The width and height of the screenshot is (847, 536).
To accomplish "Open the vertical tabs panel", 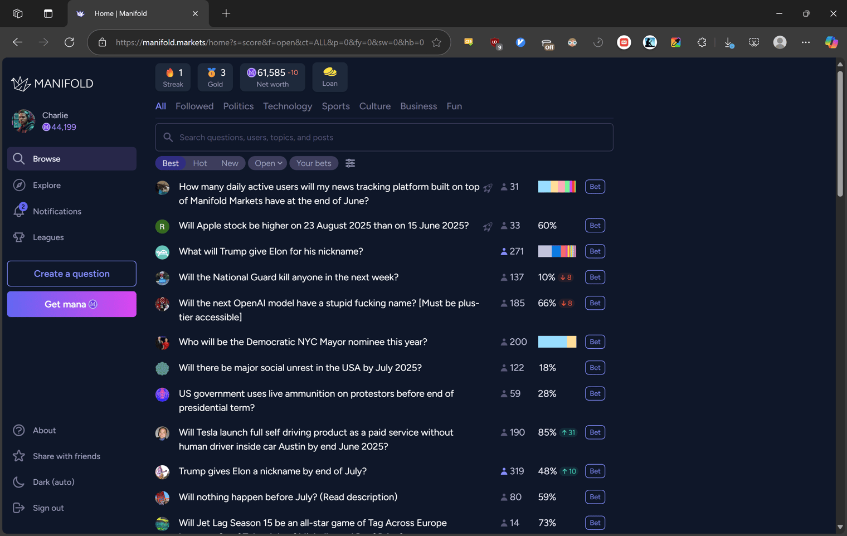I will click(x=48, y=13).
